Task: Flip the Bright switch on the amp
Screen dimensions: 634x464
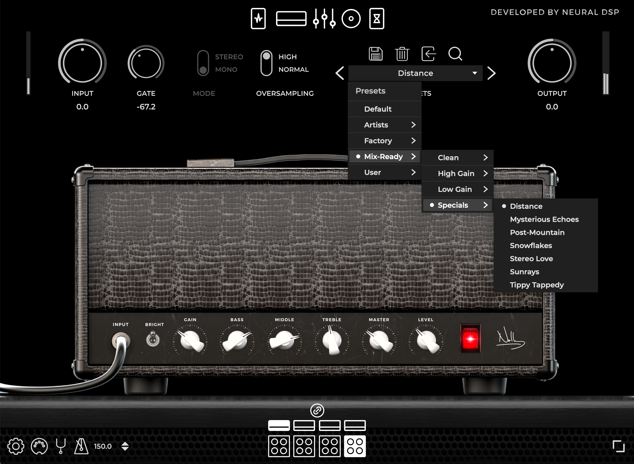Action: pyautogui.click(x=153, y=339)
